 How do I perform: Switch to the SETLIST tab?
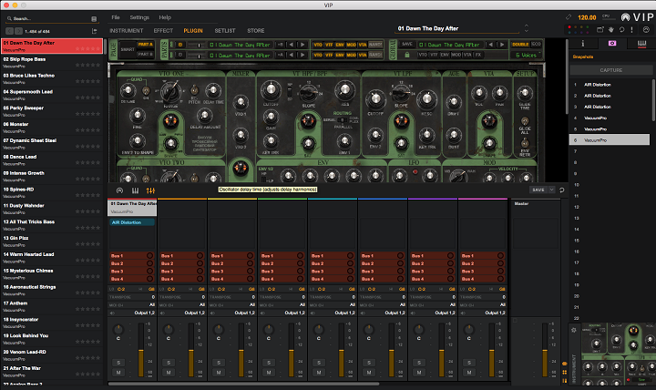click(224, 30)
